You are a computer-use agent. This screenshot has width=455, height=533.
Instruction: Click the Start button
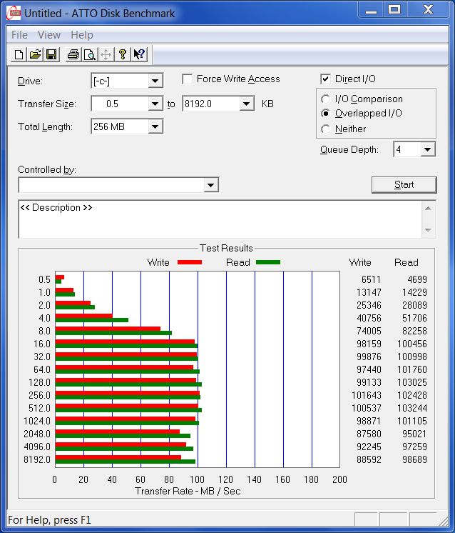[404, 184]
